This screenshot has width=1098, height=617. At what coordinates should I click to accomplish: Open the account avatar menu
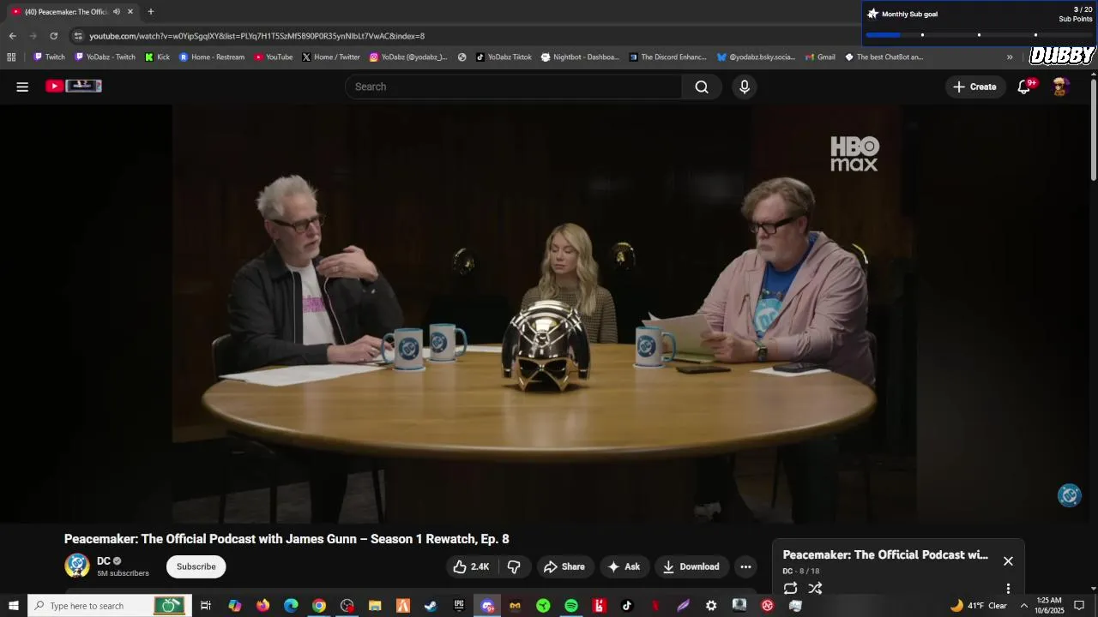1060,87
